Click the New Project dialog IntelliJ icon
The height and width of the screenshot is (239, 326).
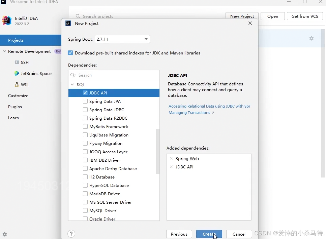click(68, 23)
